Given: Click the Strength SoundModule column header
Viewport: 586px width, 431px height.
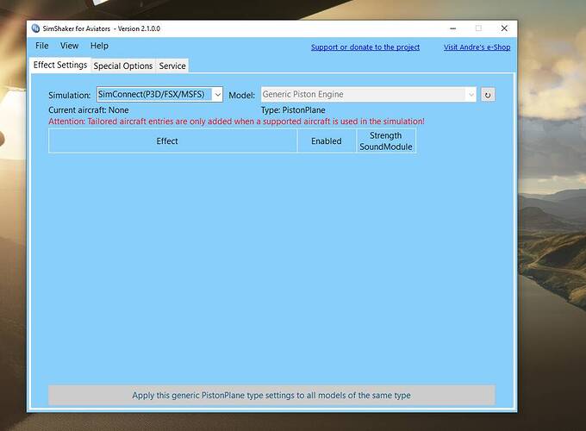Looking at the screenshot, I should point(386,141).
